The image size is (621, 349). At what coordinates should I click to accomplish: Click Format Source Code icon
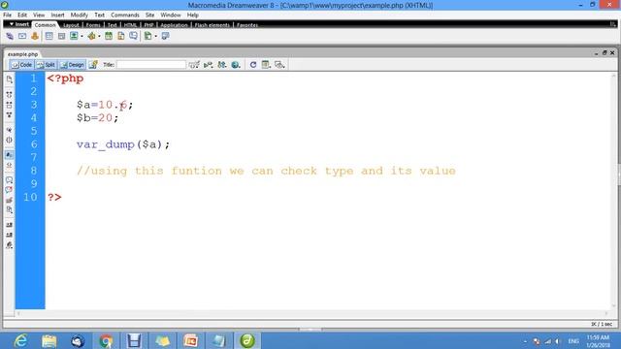pos(9,245)
